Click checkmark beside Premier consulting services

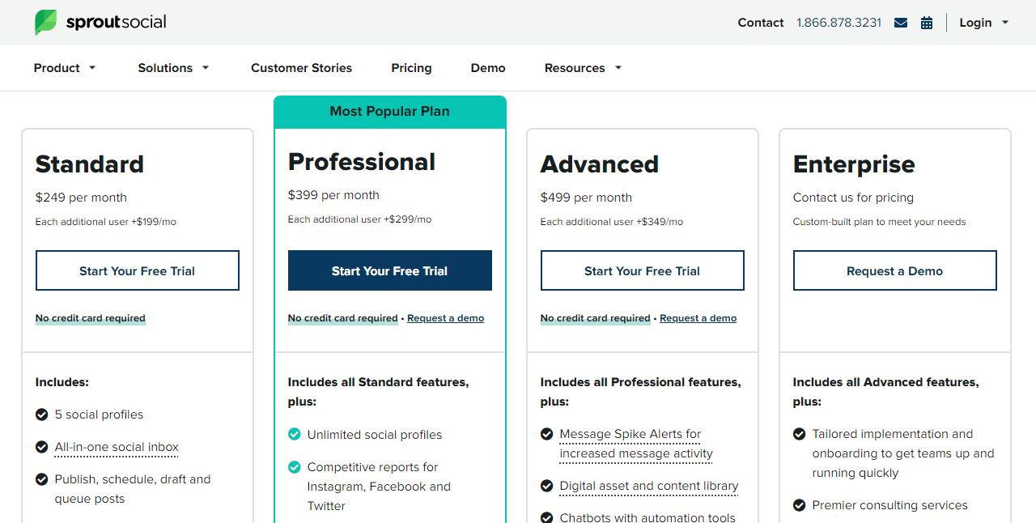(800, 505)
